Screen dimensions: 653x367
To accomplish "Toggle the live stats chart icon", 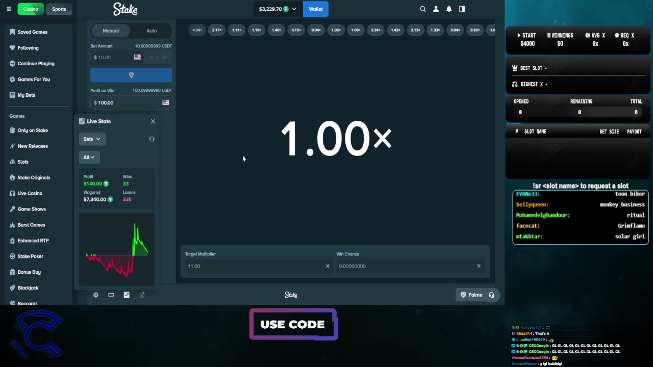I will [127, 295].
